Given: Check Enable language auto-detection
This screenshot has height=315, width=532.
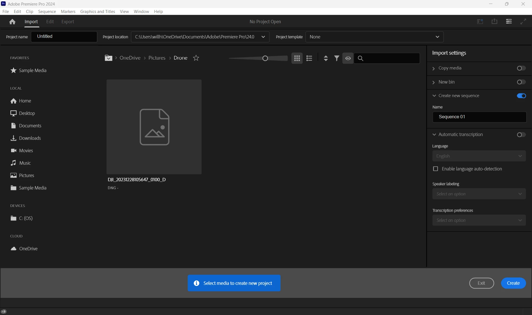Looking at the screenshot, I should click(436, 169).
